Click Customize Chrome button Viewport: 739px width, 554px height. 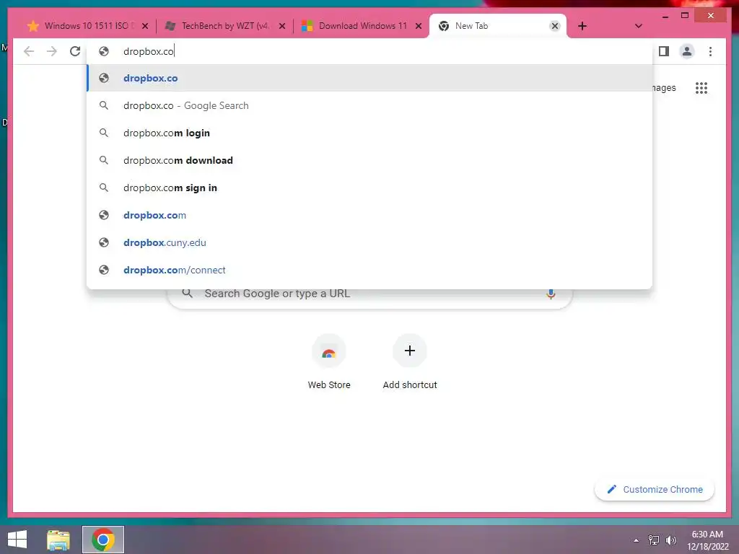(655, 490)
